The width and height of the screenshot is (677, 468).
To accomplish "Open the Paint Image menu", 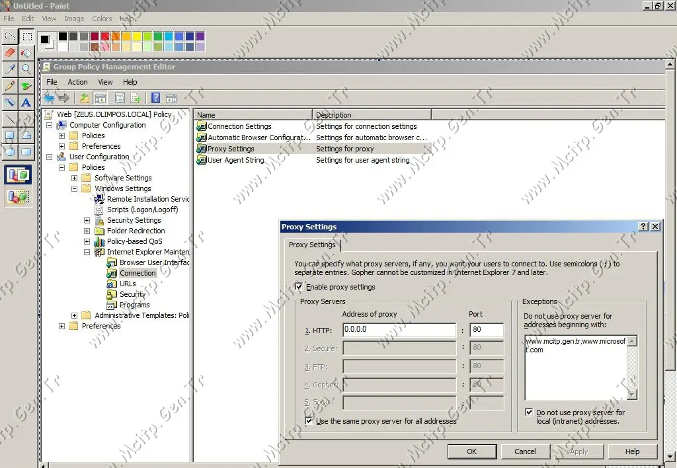I will coord(74,19).
